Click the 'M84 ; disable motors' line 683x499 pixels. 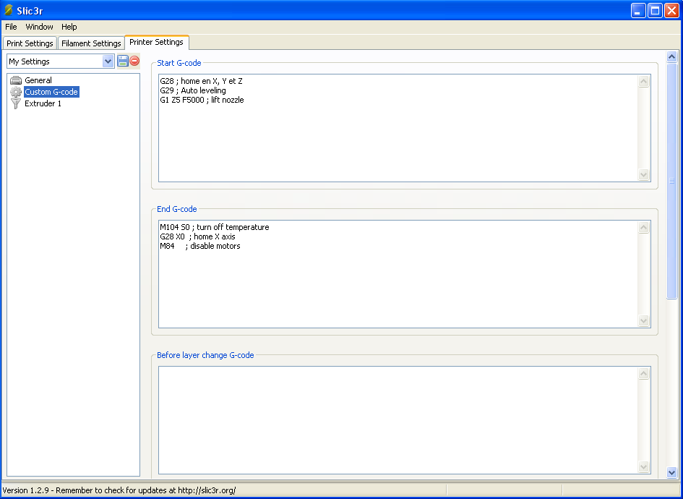[200, 246]
